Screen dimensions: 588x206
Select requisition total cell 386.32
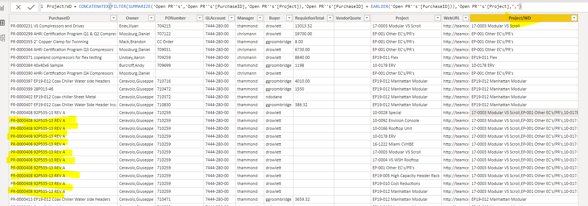pos(313,105)
